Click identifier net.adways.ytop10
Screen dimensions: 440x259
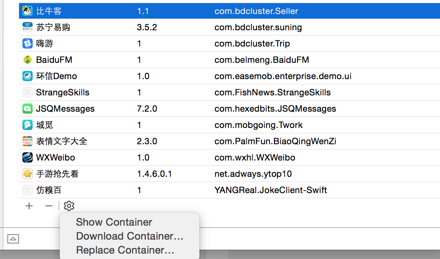(x=253, y=174)
